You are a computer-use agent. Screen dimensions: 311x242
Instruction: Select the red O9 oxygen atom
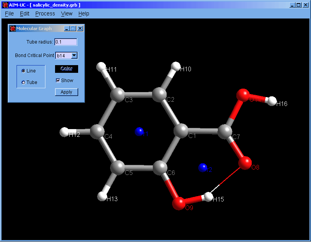tap(179, 203)
